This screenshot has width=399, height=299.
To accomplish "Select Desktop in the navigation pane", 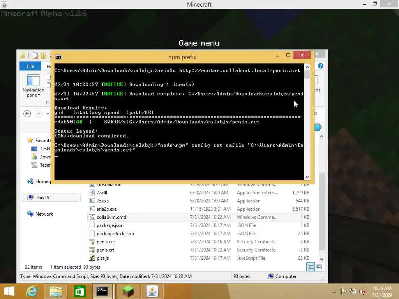I will pos(41,149).
